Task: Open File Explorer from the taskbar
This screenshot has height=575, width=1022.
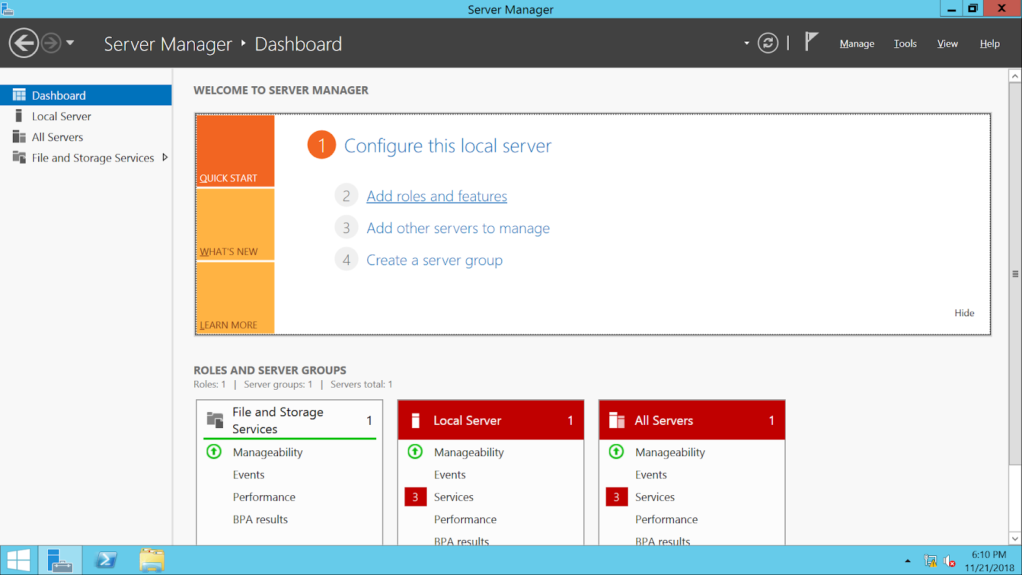Action: tap(152, 560)
